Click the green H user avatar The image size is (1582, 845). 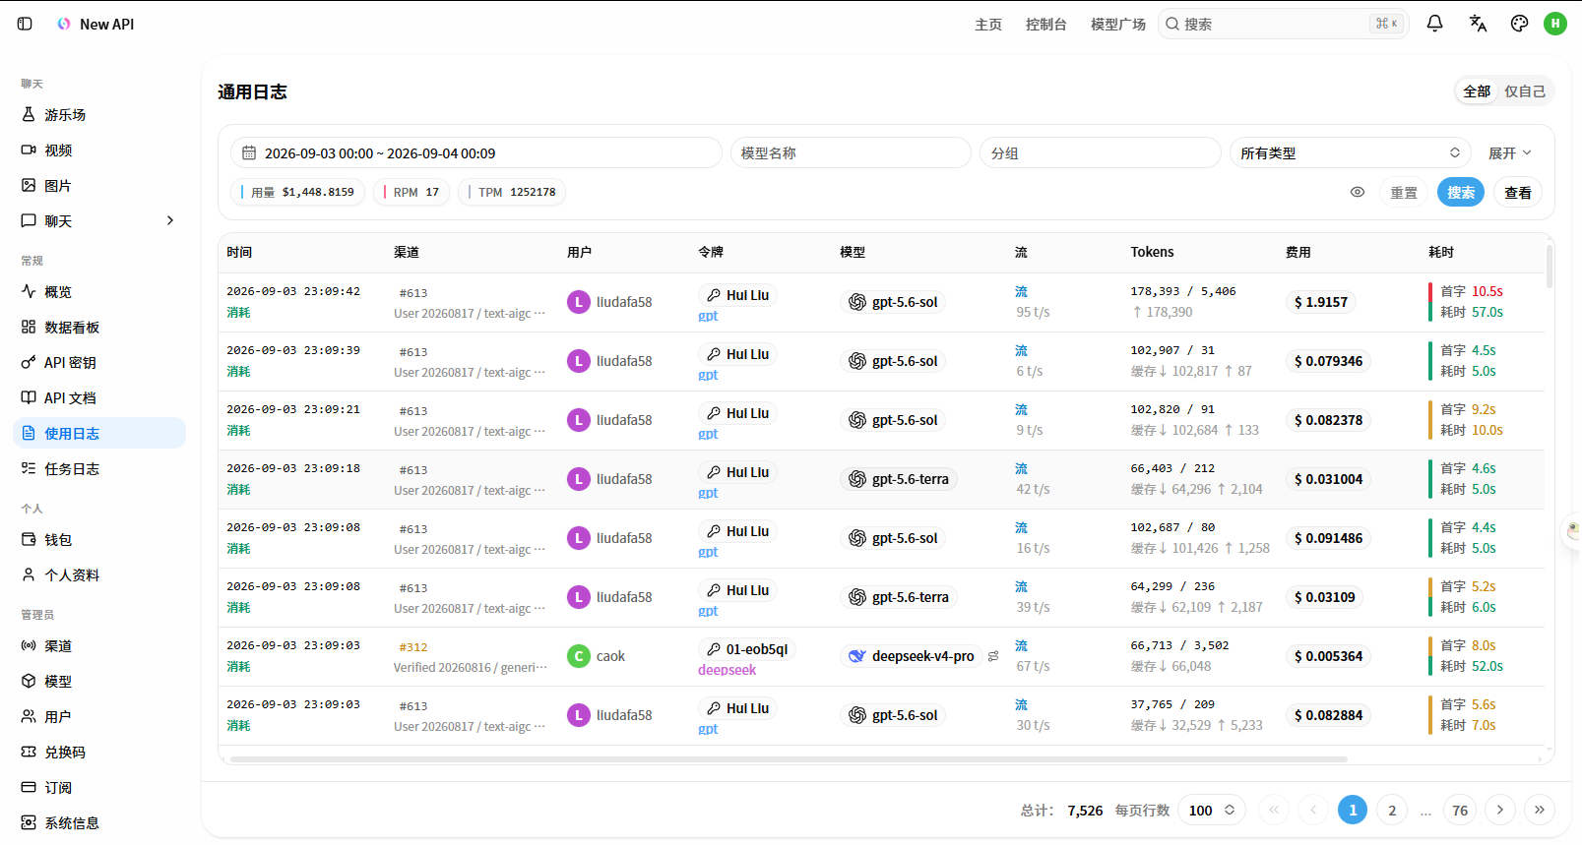[x=1555, y=24]
